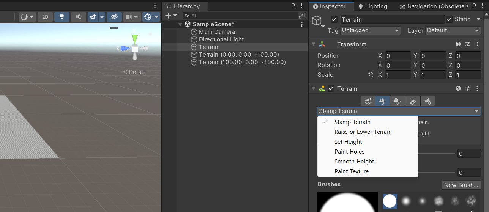Open Scene view more options menu

pos(155,6)
